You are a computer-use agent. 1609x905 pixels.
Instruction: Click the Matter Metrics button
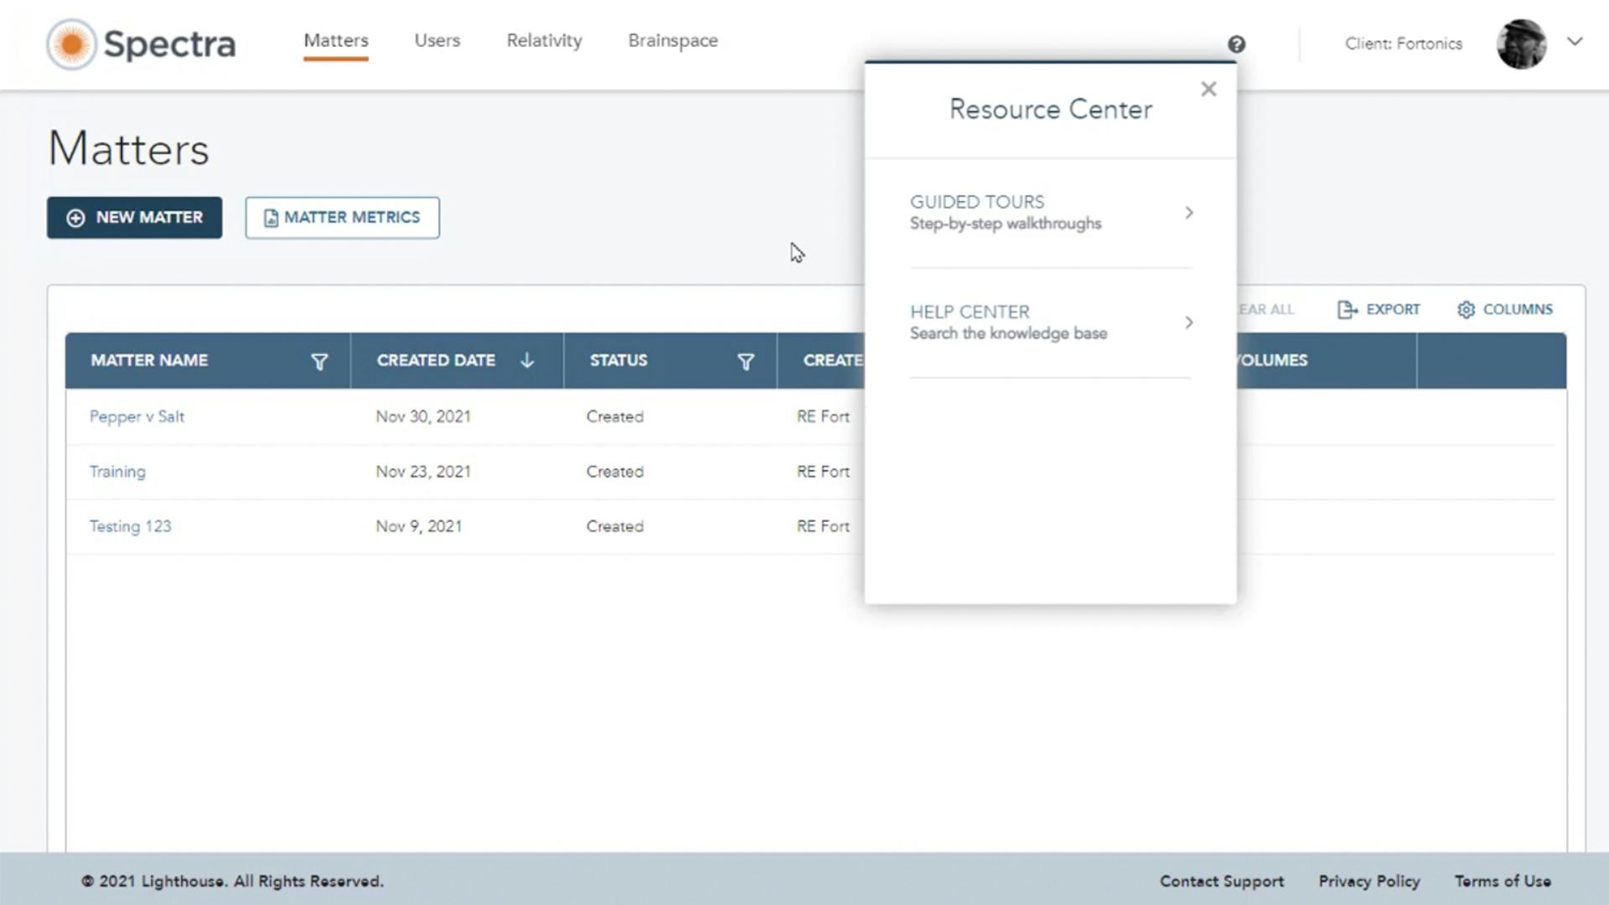342,217
